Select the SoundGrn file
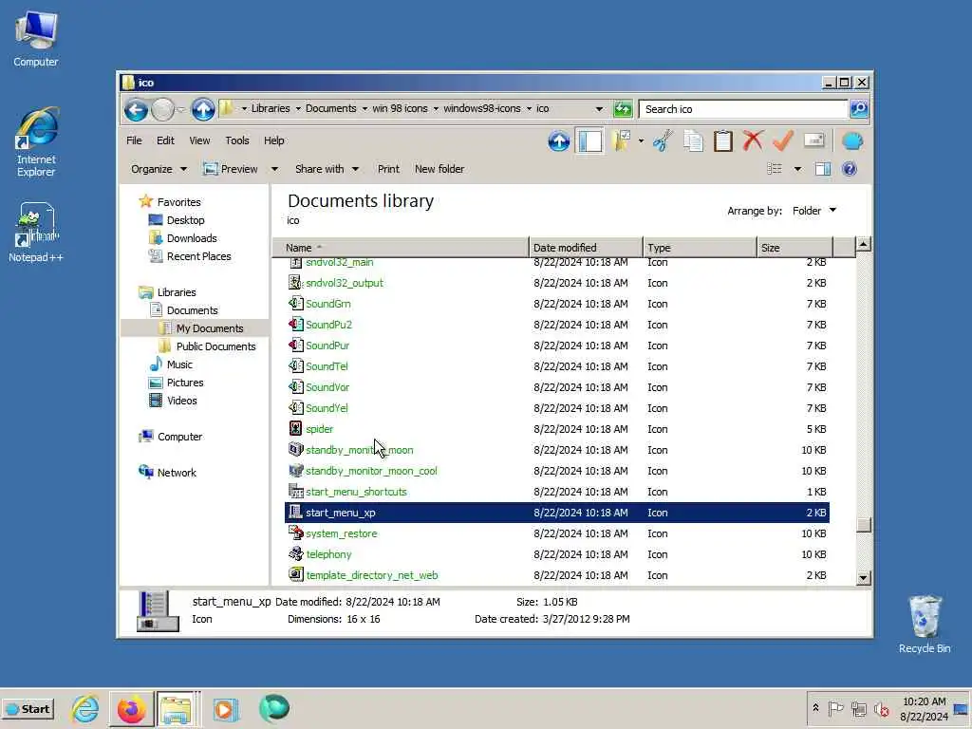 pos(556,304)
